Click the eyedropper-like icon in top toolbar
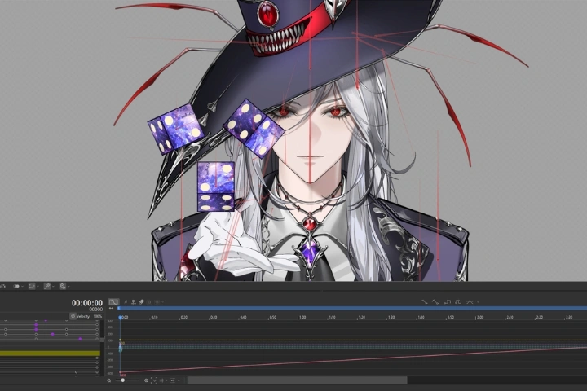The width and height of the screenshot is (587, 391). (47, 286)
